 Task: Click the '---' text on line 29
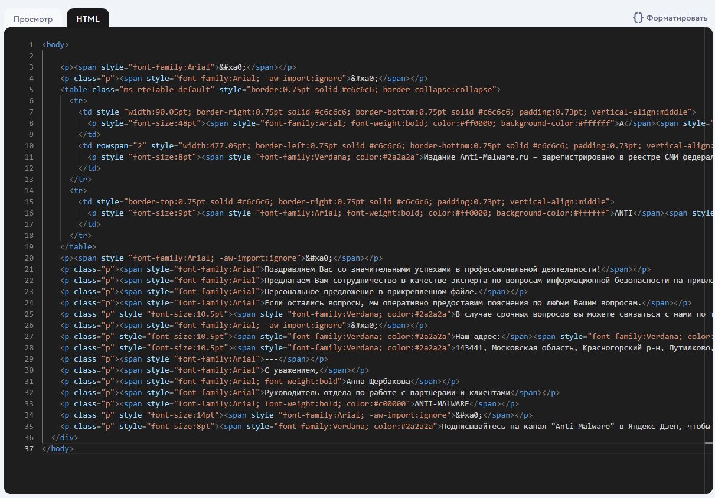coord(271,359)
